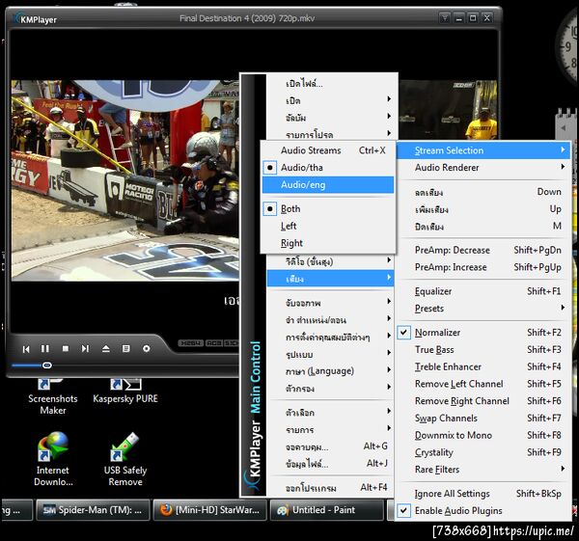The height and width of the screenshot is (541, 579).
Task: Expand the ภาษา (Language) submenu
Action: pyautogui.click(x=330, y=370)
